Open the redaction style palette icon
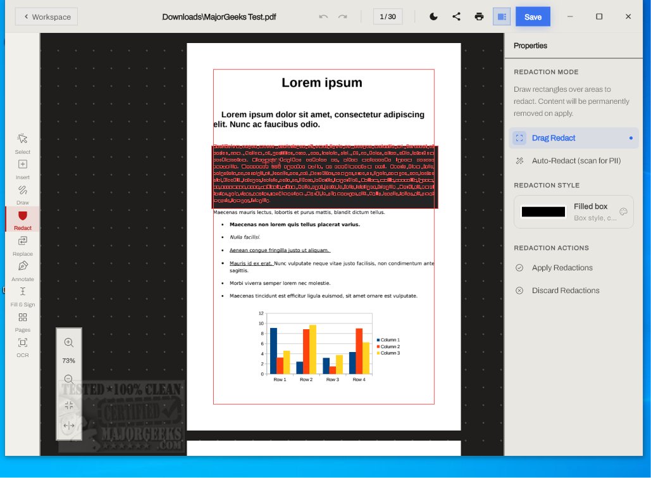Image resolution: width=651 pixels, height=478 pixels. pyautogui.click(x=623, y=211)
